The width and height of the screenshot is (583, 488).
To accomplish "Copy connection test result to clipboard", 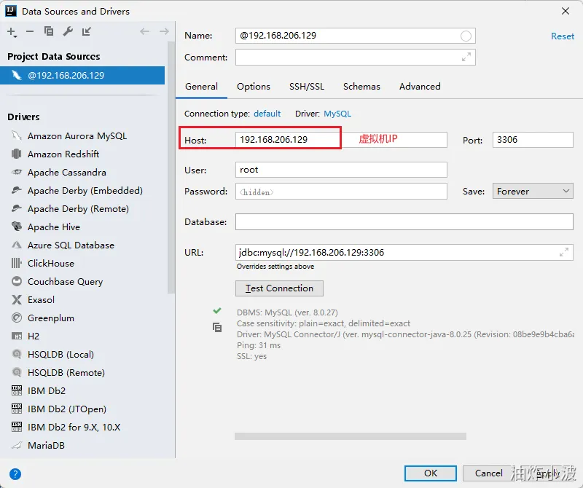I will point(216,328).
